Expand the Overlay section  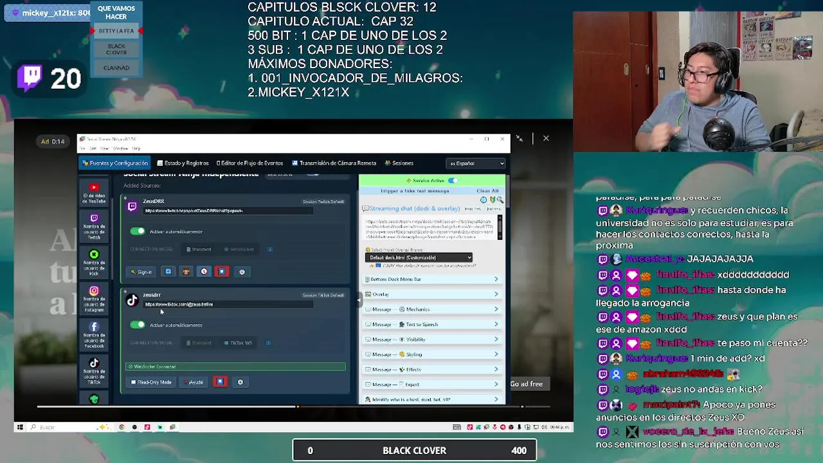click(432, 294)
